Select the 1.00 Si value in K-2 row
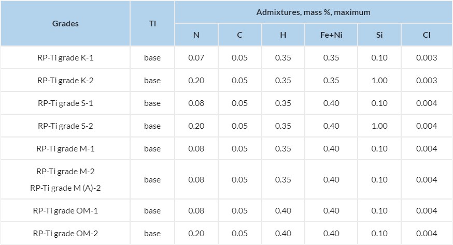The width and height of the screenshot is (453, 245). coord(379,81)
